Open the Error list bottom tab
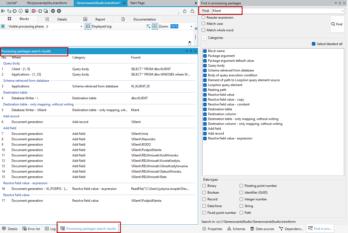Viewport: 348px width, 233px height. click(31, 229)
